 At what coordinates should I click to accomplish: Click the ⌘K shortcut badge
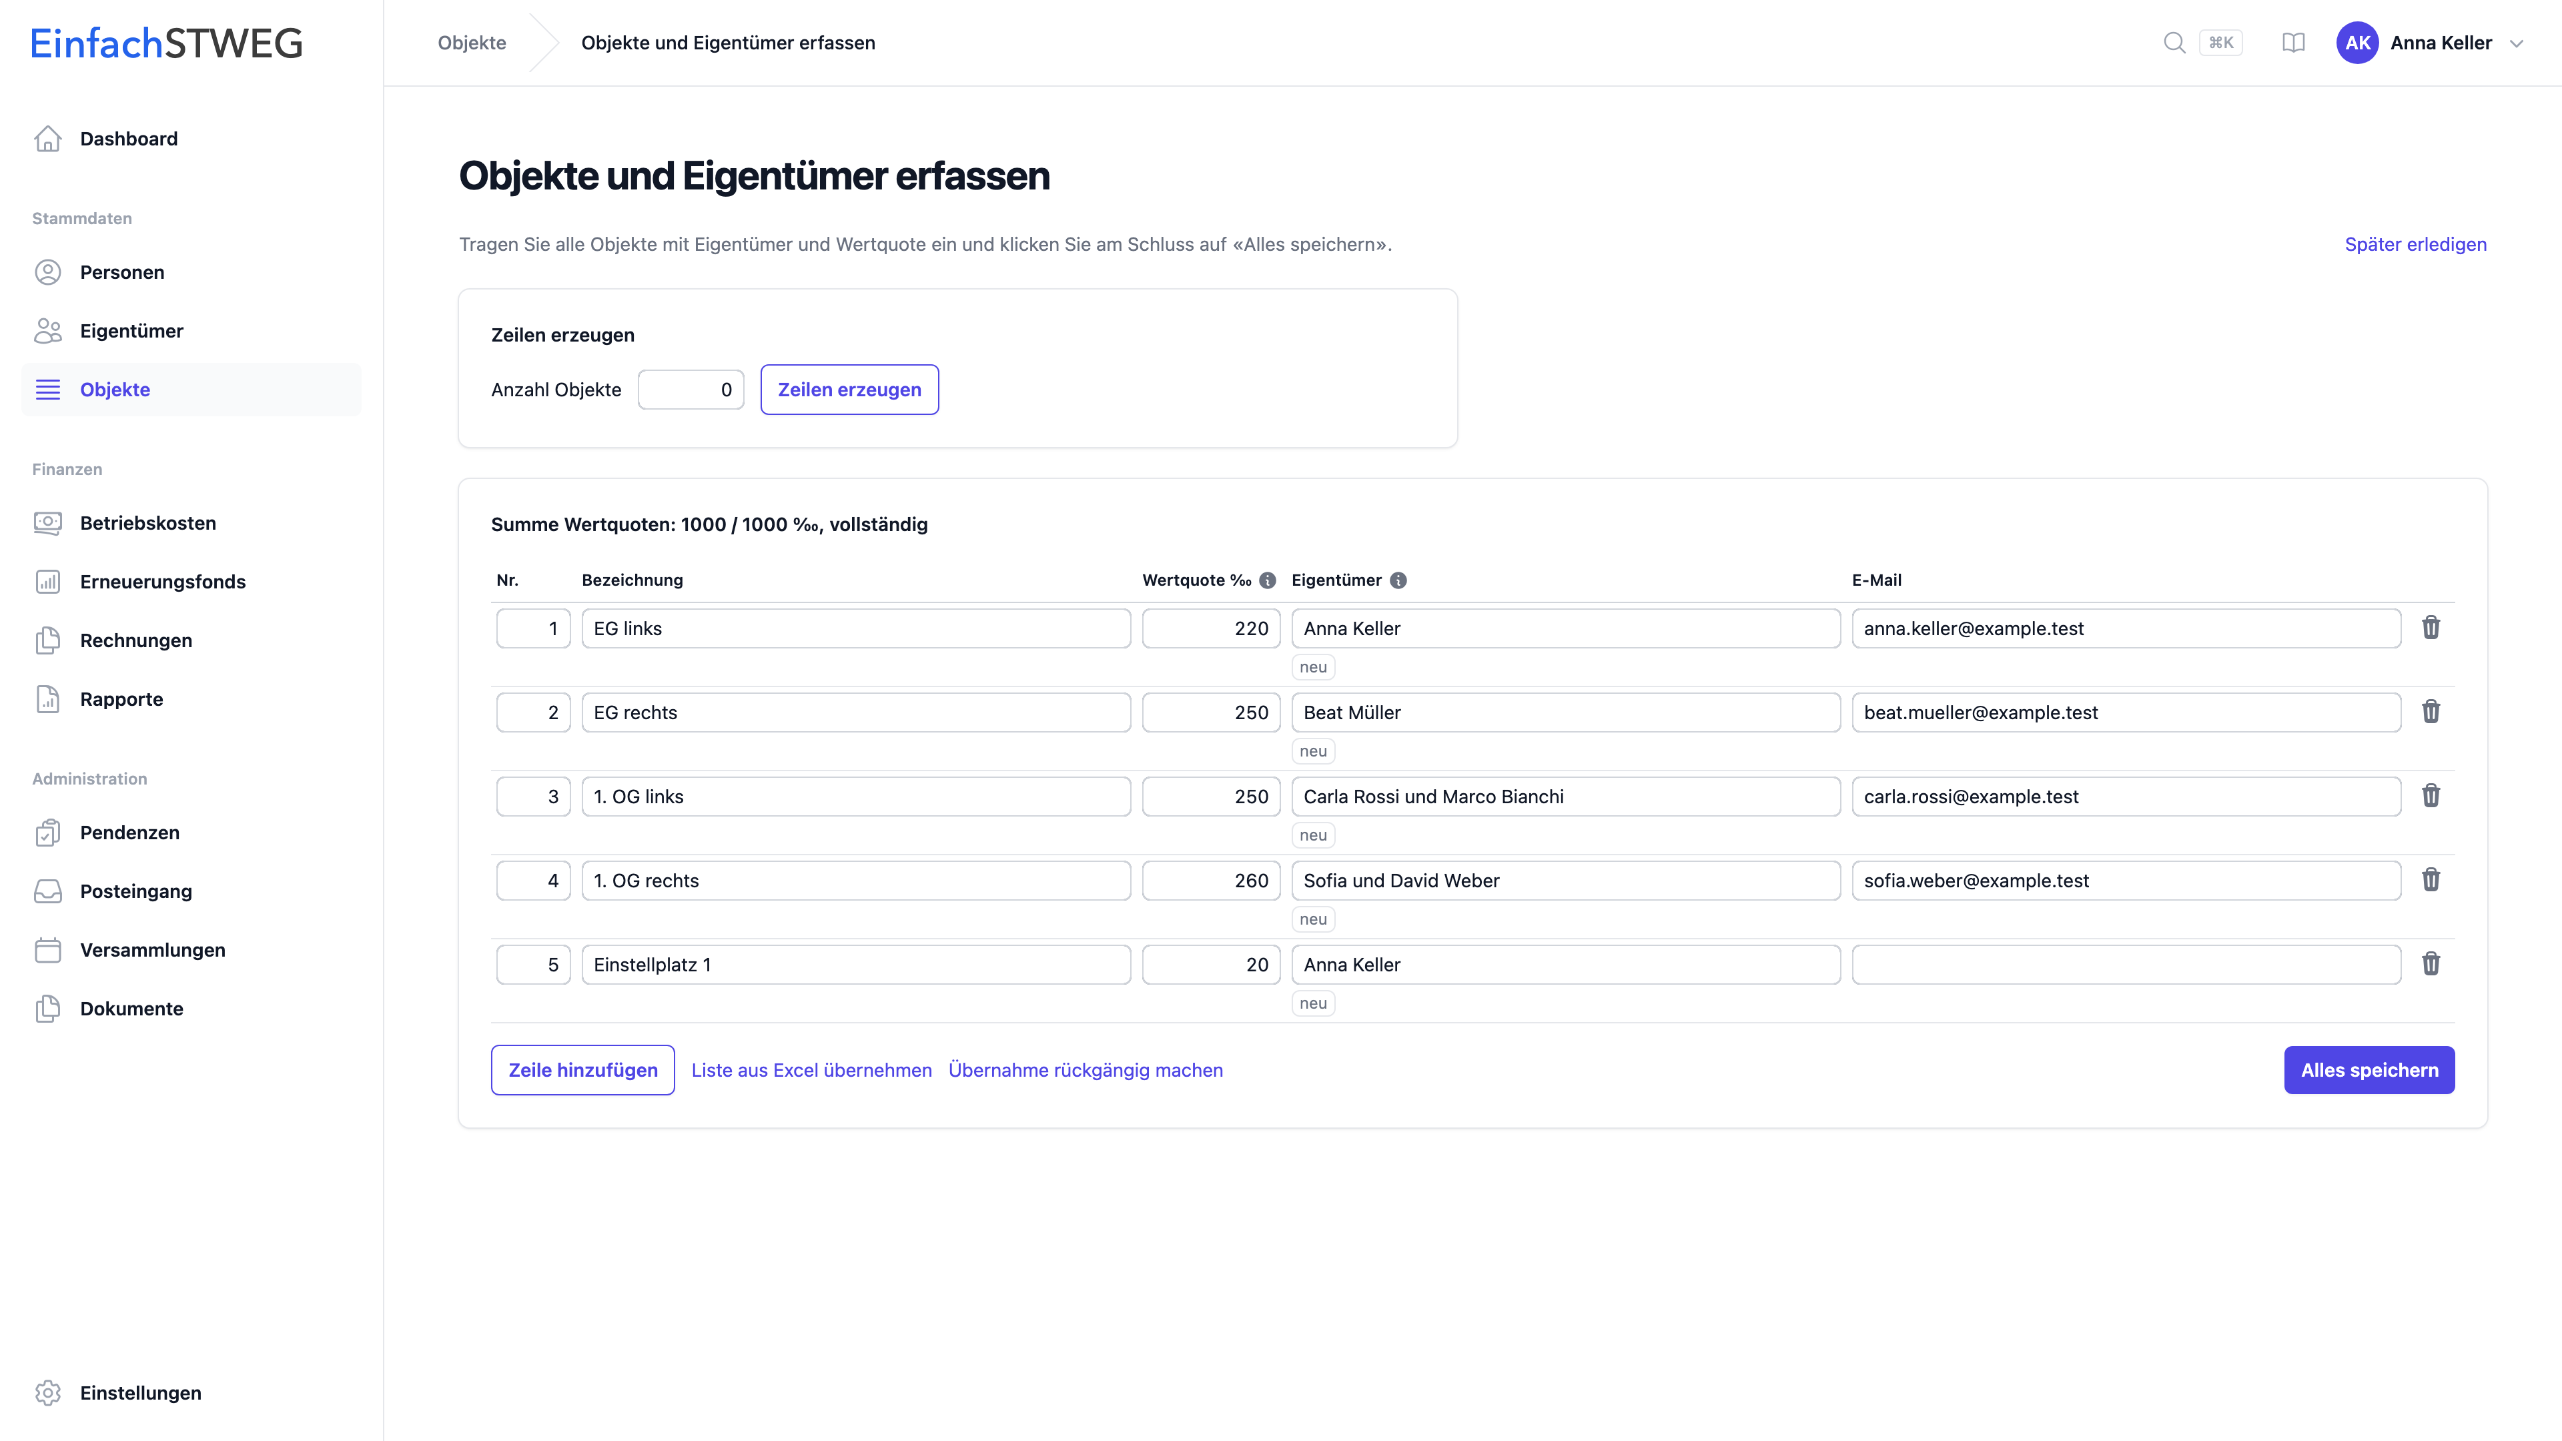(x=2221, y=43)
